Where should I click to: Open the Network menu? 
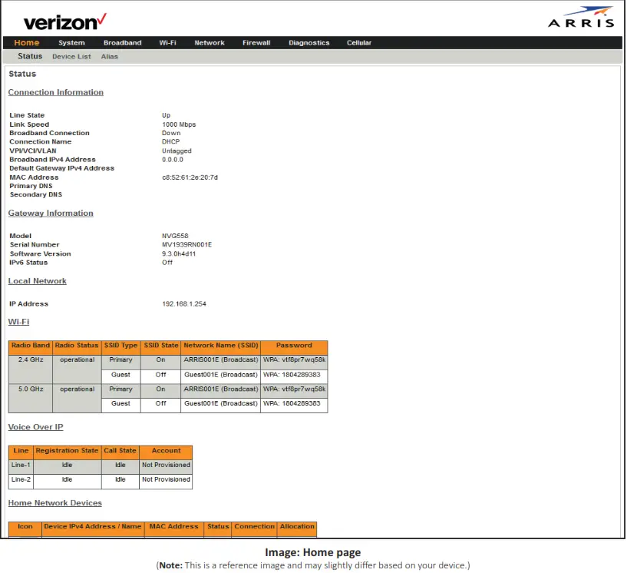coord(209,43)
